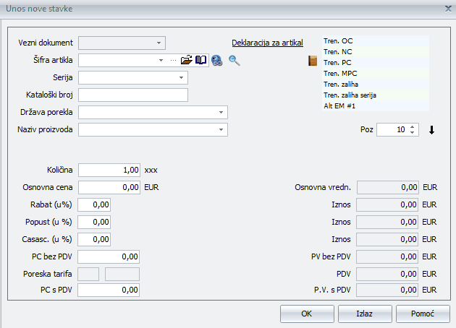This screenshot has height=328, width=456.
Task: Click the Pomoć help button
Action: [423, 314]
